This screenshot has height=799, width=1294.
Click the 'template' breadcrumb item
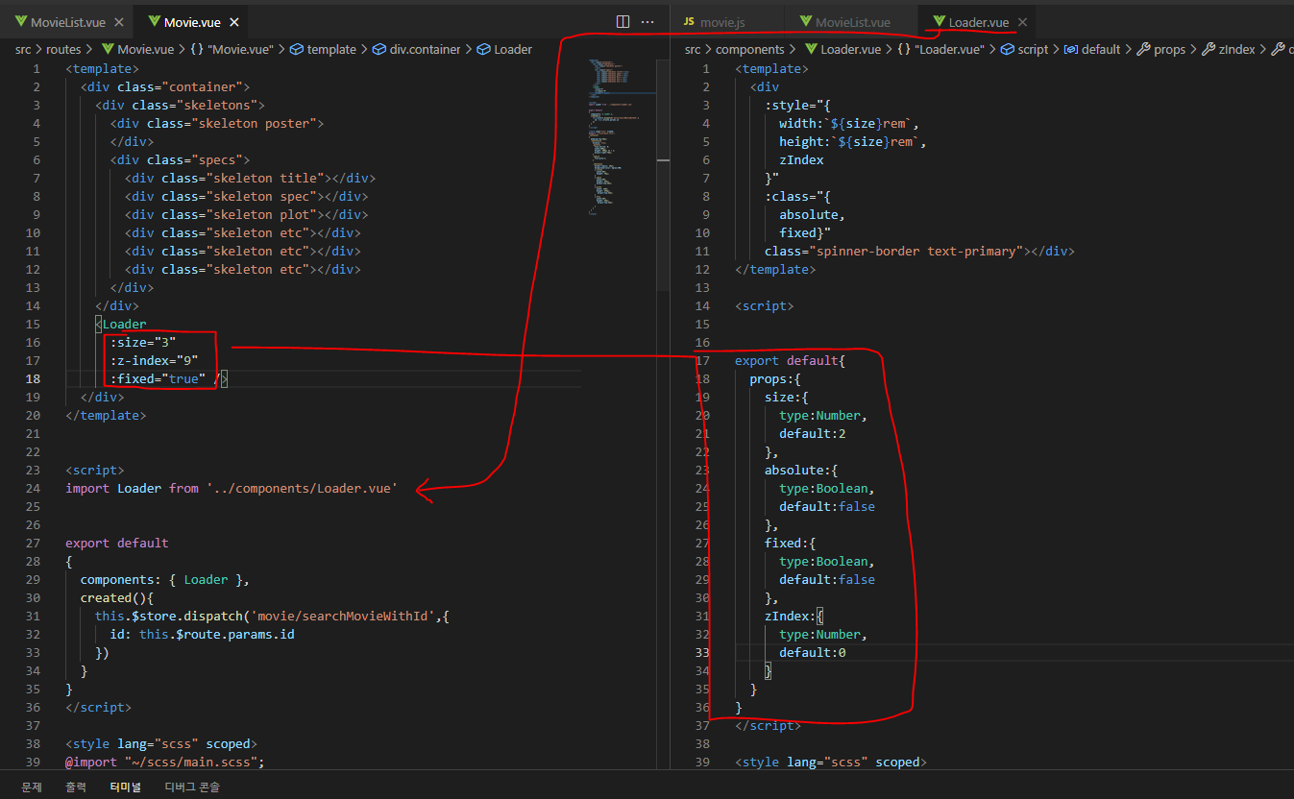(323, 49)
